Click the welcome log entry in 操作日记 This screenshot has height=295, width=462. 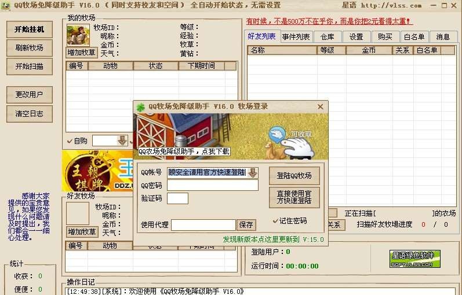click(155, 292)
